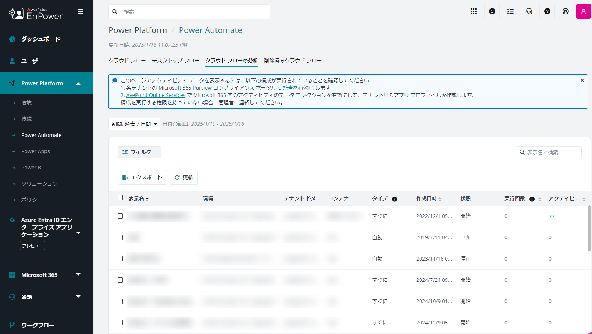Click the headset support icon

pos(529,11)
